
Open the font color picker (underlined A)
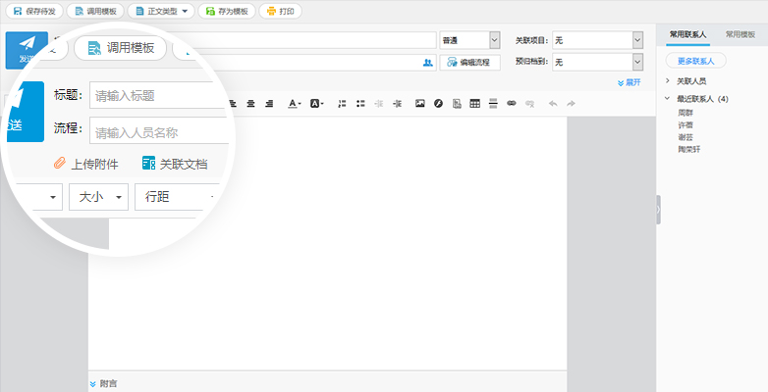(x=295, y=103)
